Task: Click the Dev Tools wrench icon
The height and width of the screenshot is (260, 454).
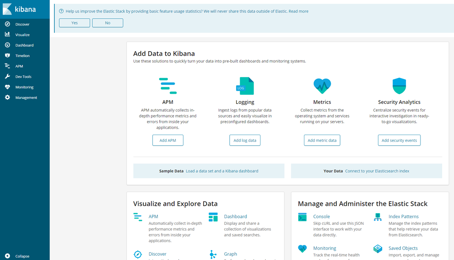Action: coord(7,76)
